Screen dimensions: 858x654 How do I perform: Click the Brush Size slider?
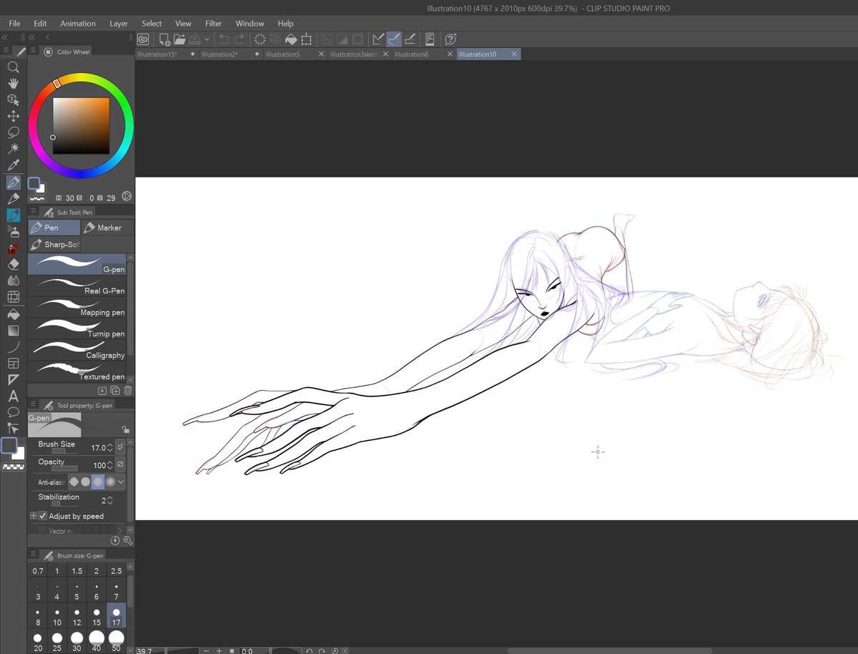click(x=64, y=451)
